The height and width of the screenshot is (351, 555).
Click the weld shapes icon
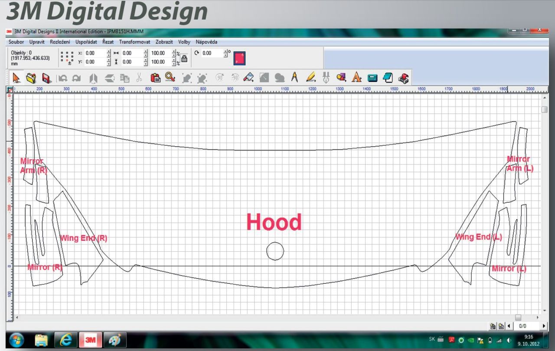coord(280,79)
